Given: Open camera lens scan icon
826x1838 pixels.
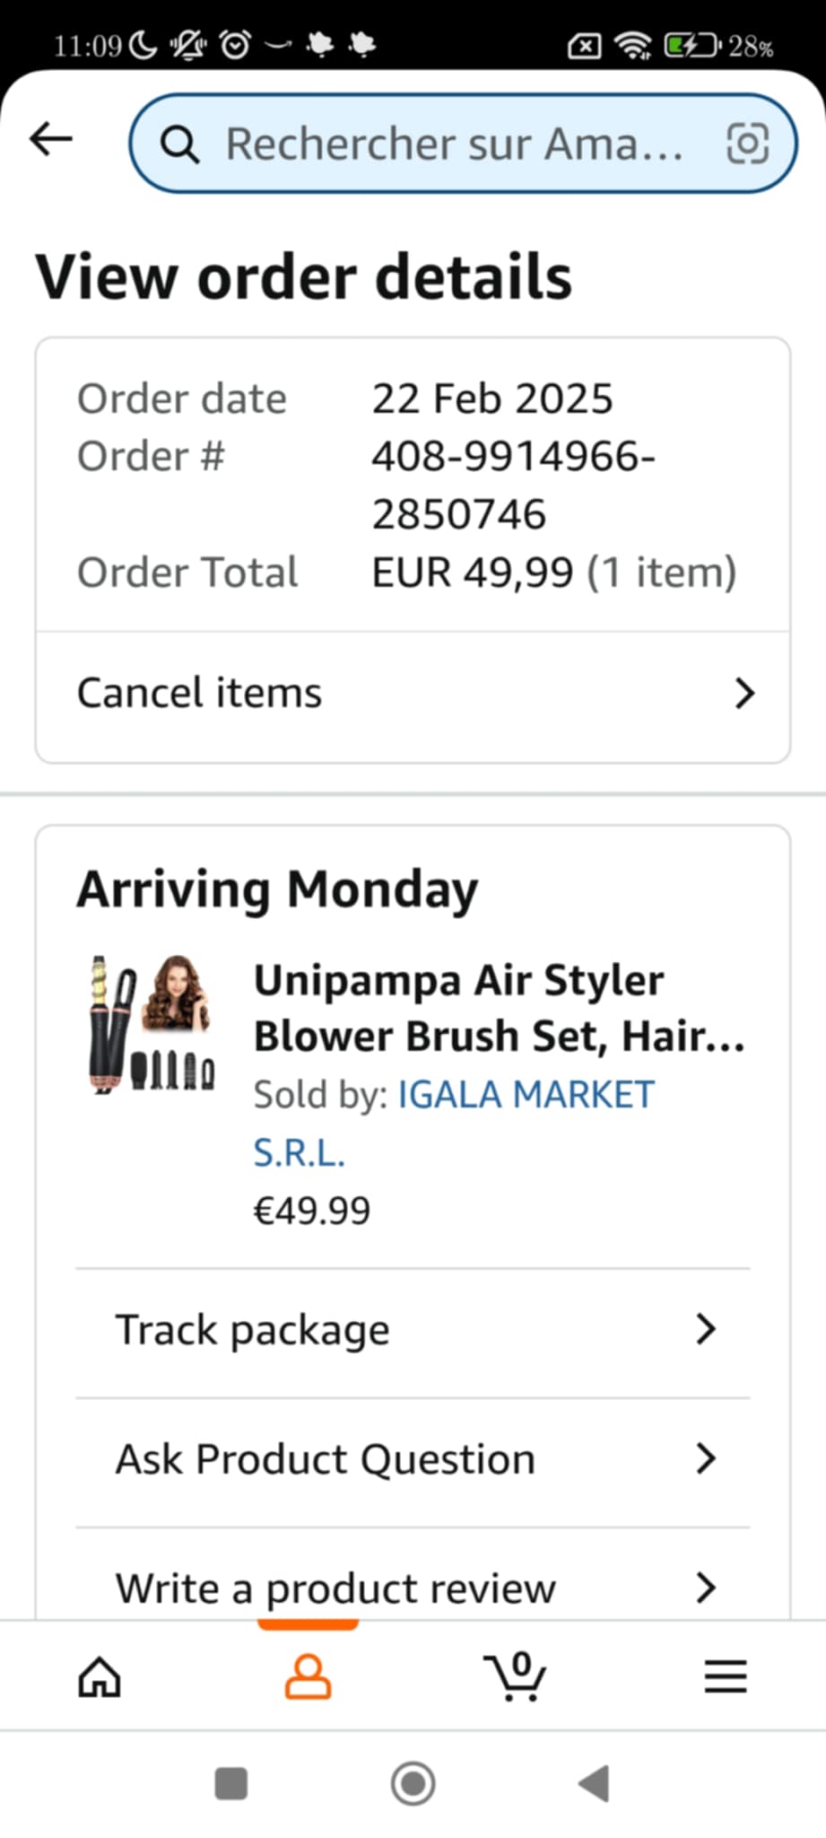Looking at the screenshot, I should tap(747, 144).
